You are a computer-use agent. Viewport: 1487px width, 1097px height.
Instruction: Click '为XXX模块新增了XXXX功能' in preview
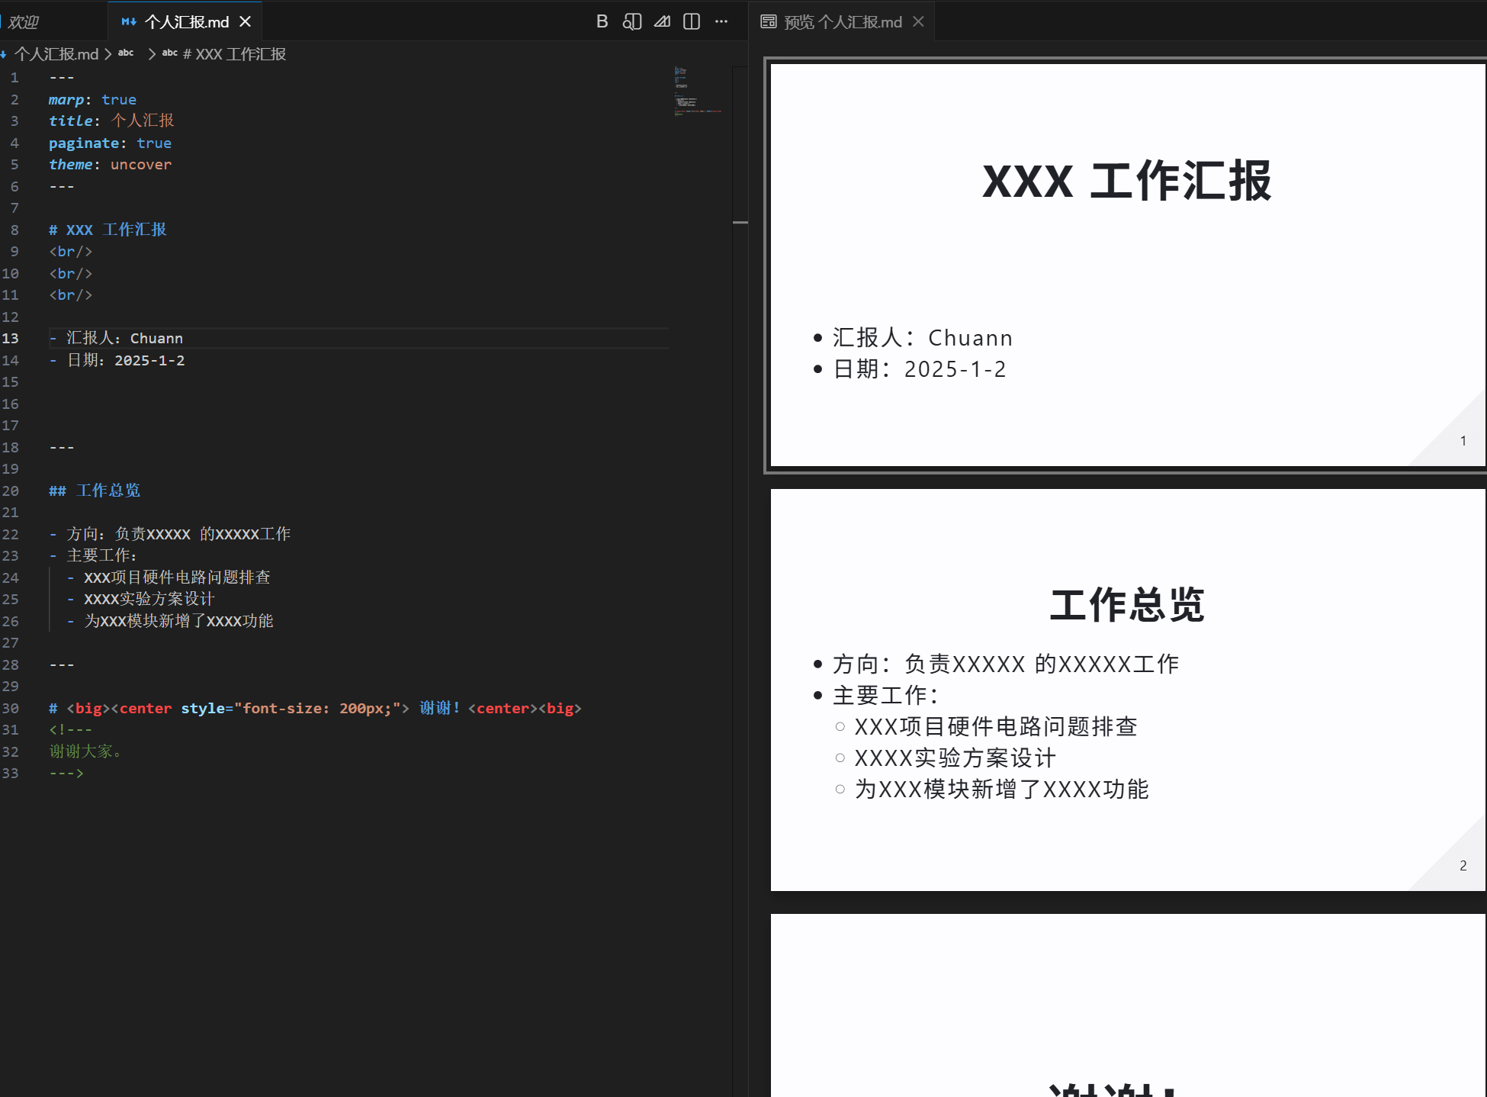[x=1001, y=790]
